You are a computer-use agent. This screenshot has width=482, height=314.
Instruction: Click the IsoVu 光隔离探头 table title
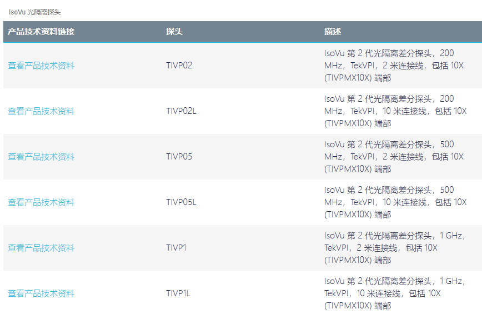tap(35, 12)
